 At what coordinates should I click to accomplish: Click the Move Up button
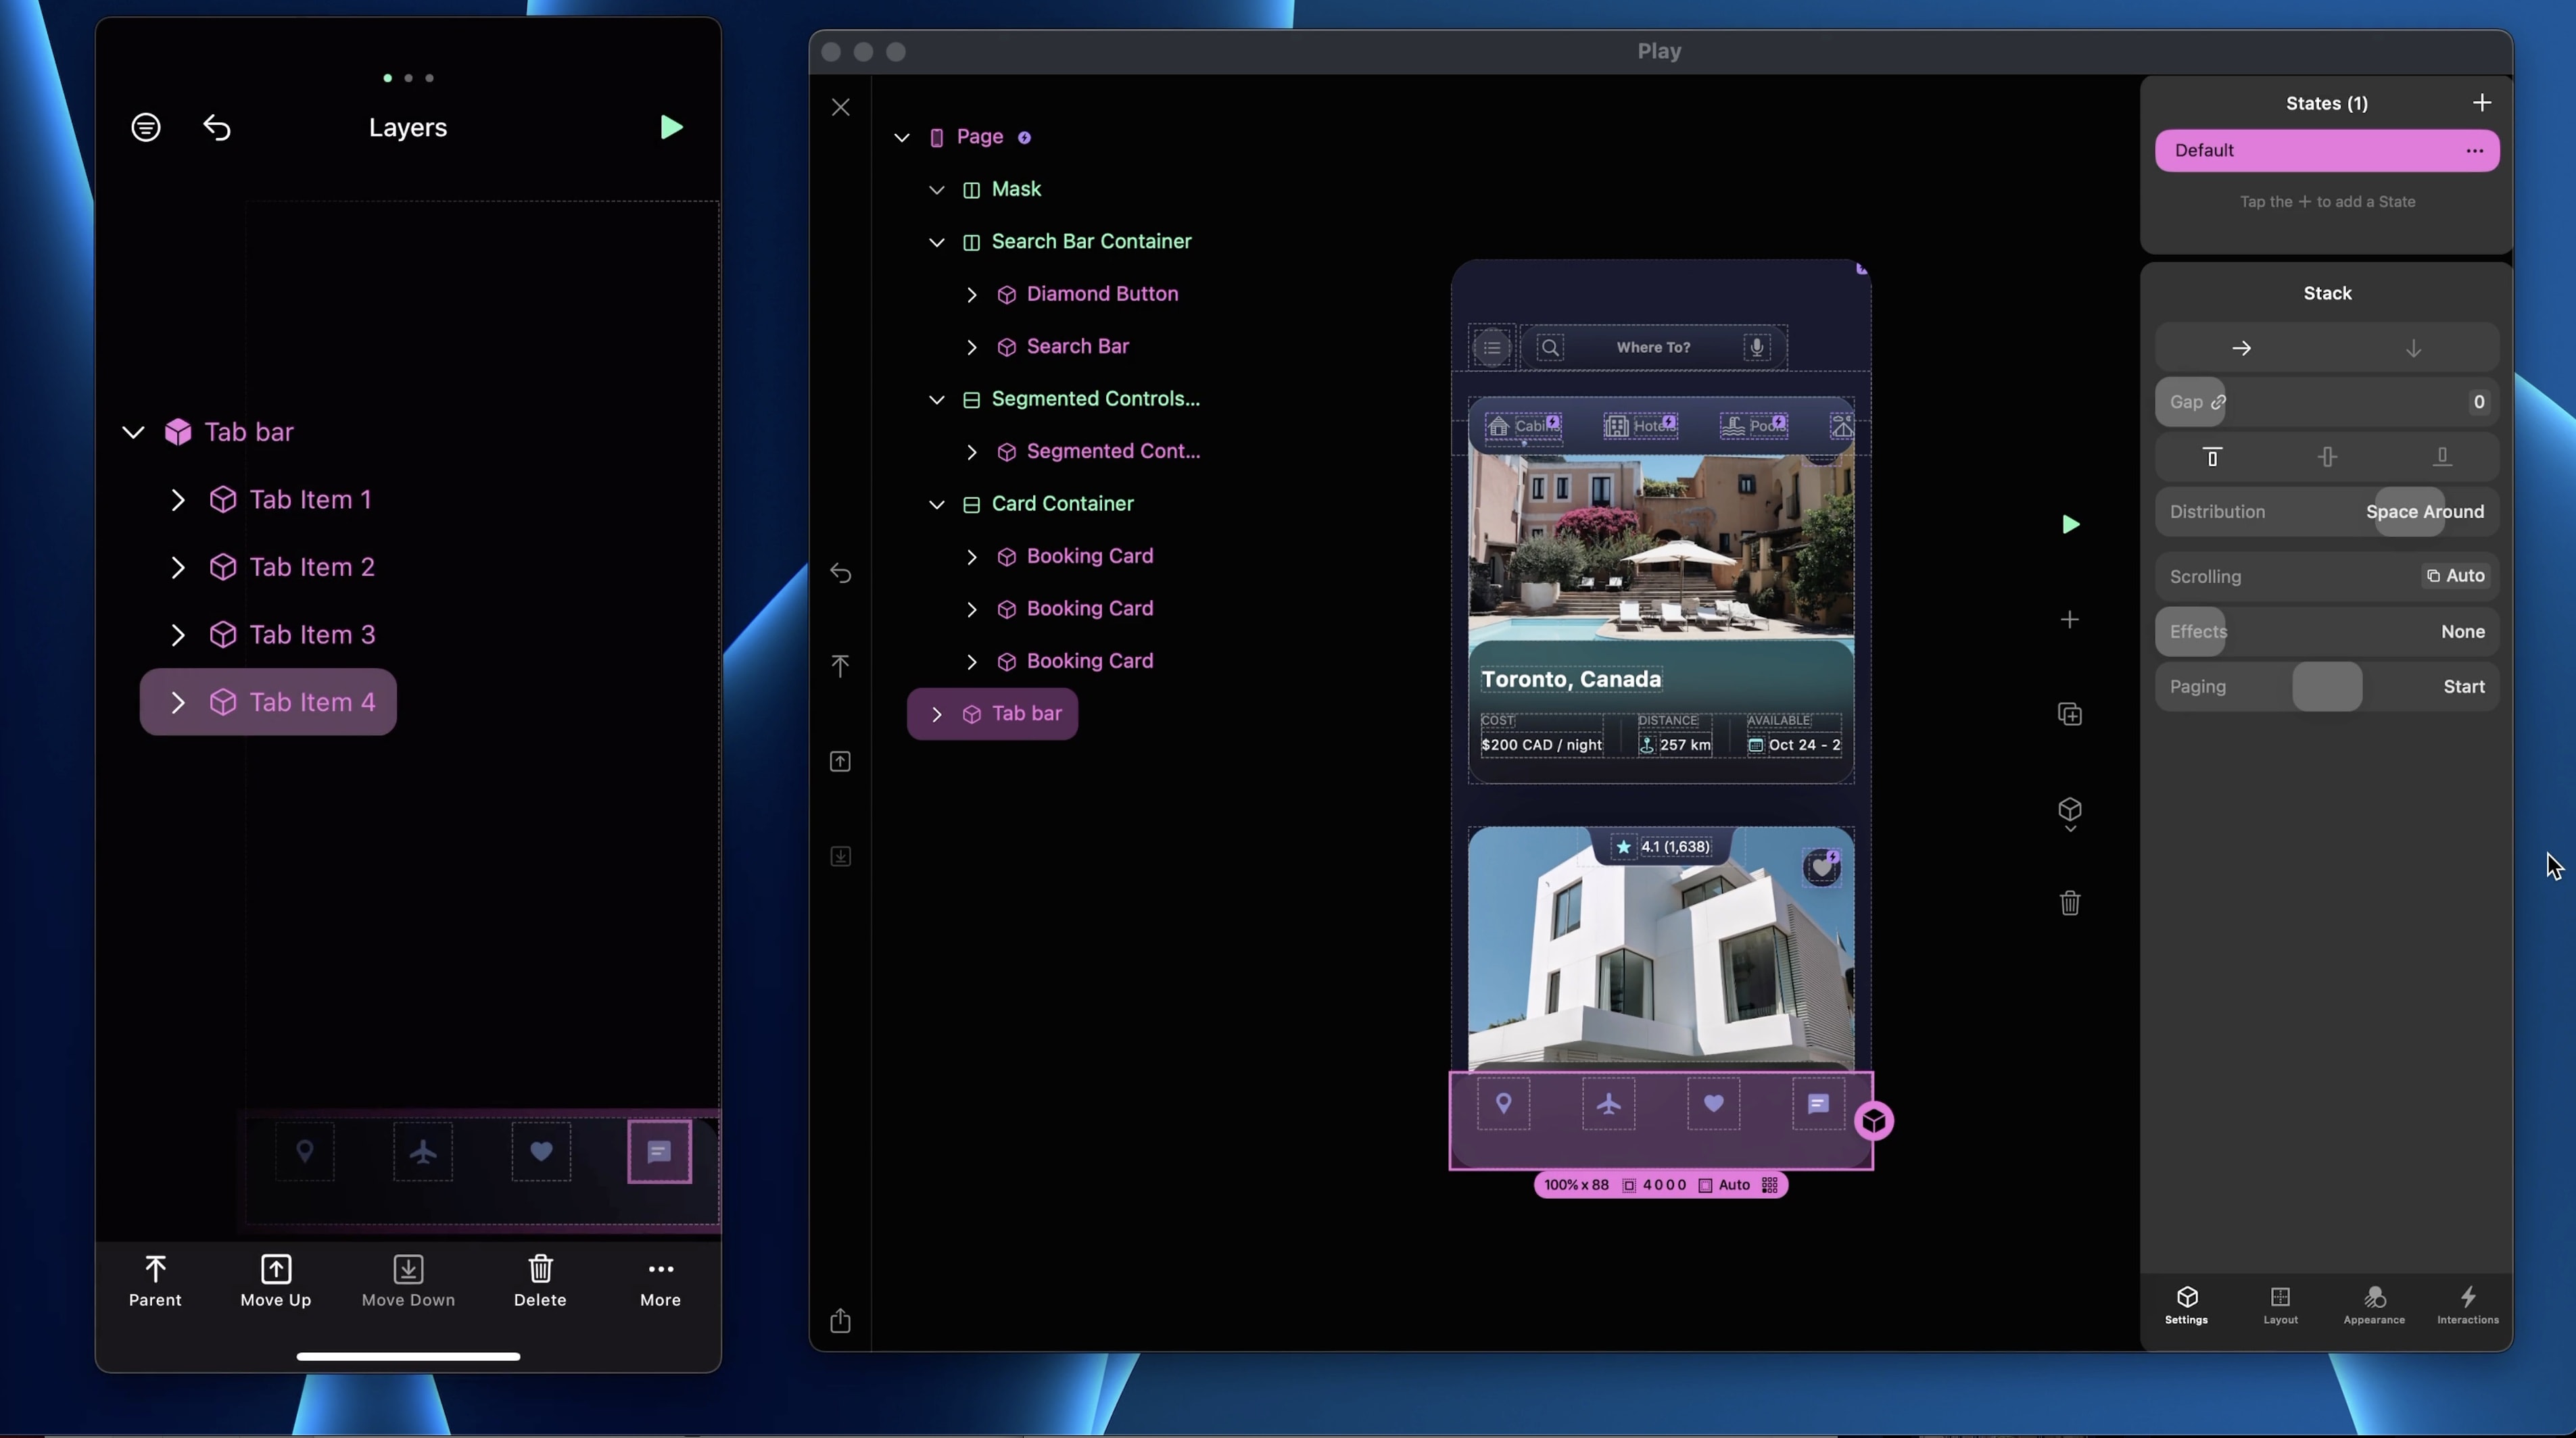[x=276, y=1280]
